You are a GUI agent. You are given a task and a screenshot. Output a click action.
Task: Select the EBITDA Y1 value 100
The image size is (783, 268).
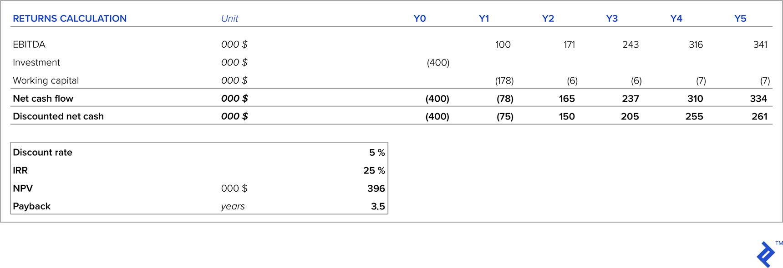click(503, 45)
